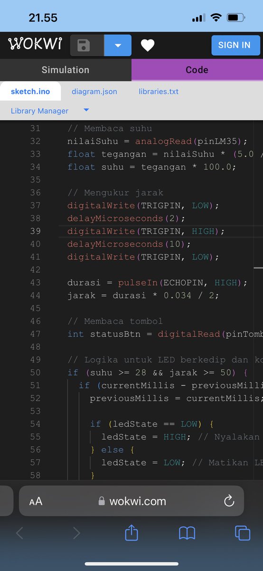Go back with Safari back arrow
Viewport: 263px width, 571px height.
(19, 533)
